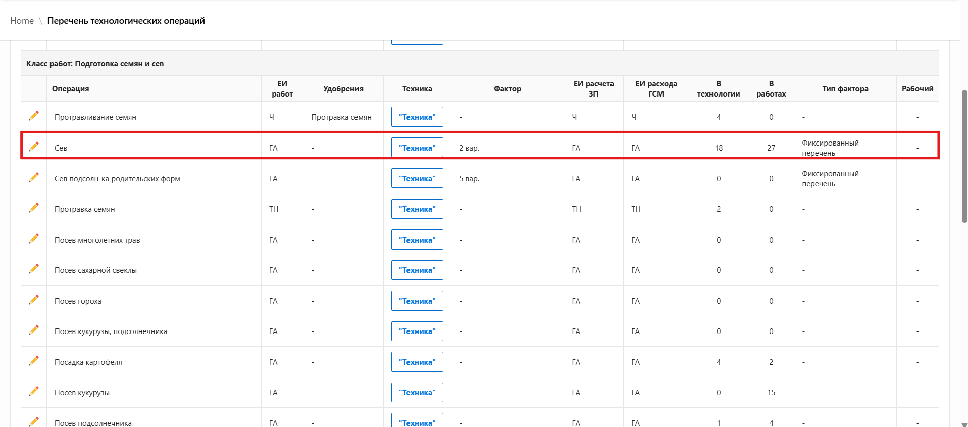Screen dimensions: 968x427
Task: Edit Посев многолетних трав with pencil icon
Action: 34,239
